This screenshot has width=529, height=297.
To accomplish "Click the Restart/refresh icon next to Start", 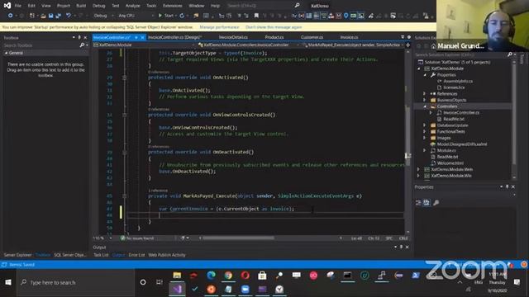I will 182,16.
